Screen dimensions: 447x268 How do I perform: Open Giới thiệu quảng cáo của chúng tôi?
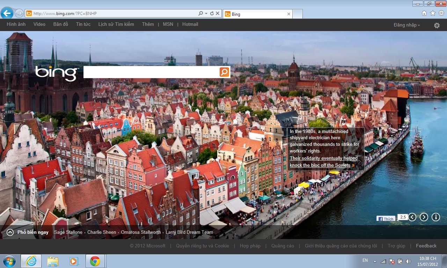[x=341, y=246]
